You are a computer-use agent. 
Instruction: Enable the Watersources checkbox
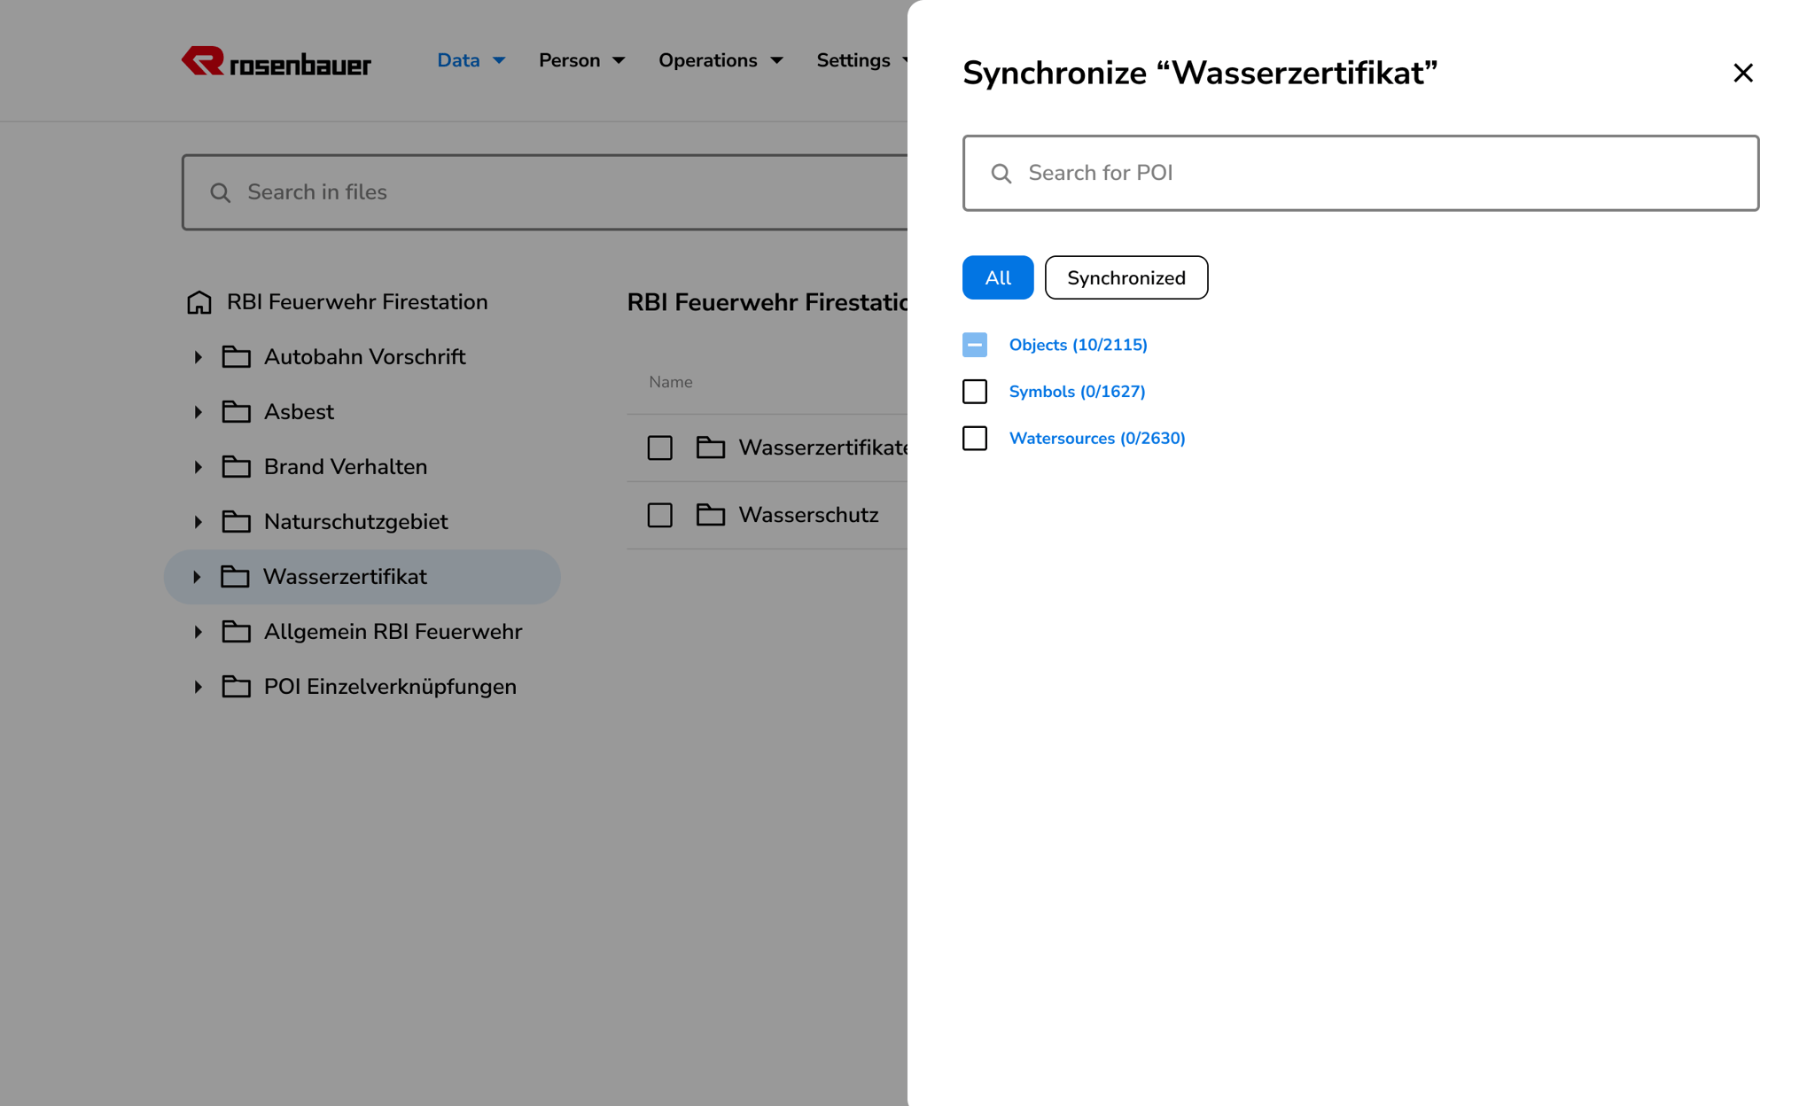(x=975, y=438)
